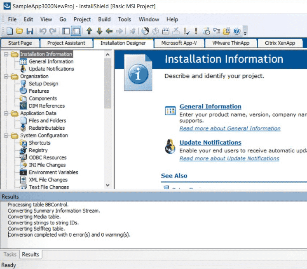307x269 pixels.
Task: Open the Help menu
Action: point(172,19)
